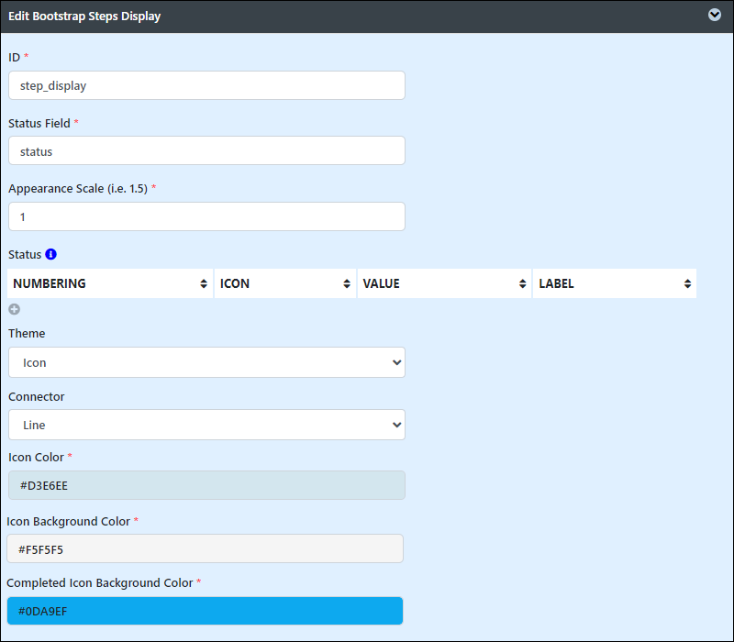
Task: Click the Completed Icon Background Color label
Action: coord(100,582)
